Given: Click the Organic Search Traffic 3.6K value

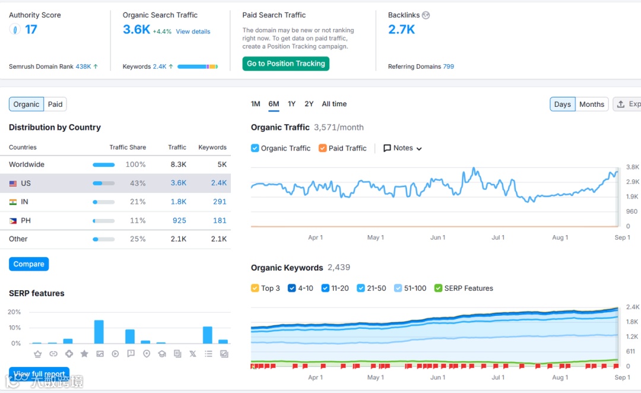Looking at the screenshot, I should click(137, 30).
